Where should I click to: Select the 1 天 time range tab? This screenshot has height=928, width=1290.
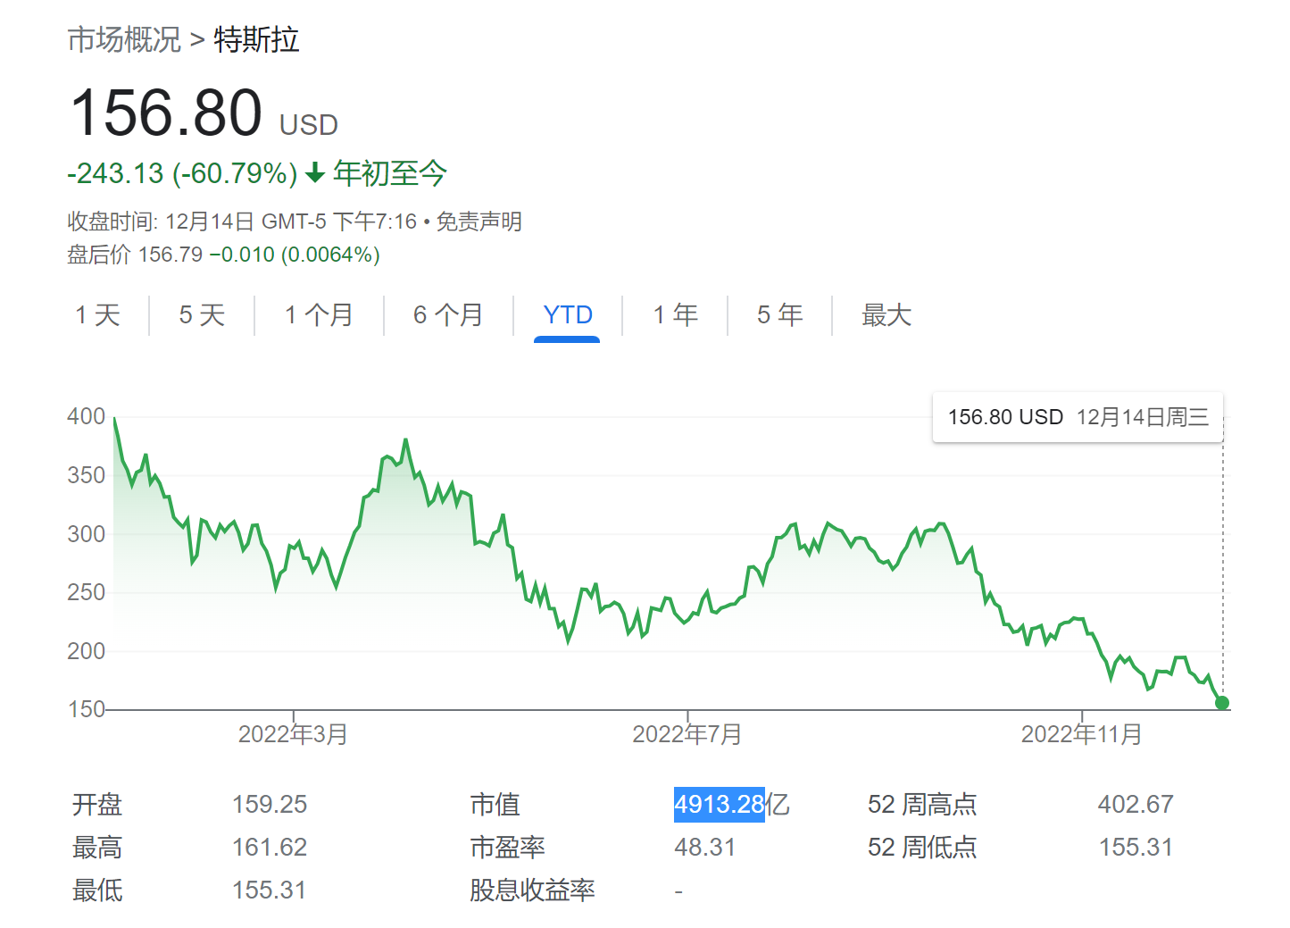98,315
